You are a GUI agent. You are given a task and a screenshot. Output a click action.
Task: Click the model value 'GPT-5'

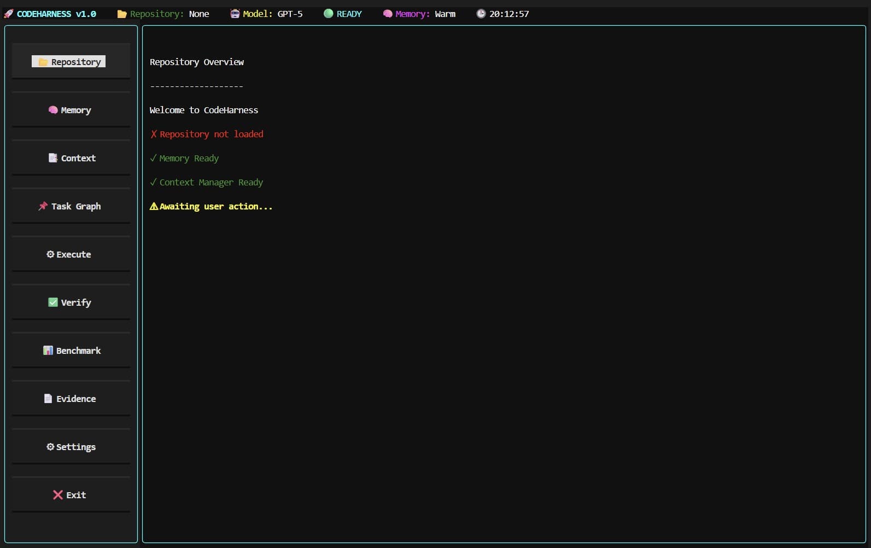click(290, 14)
